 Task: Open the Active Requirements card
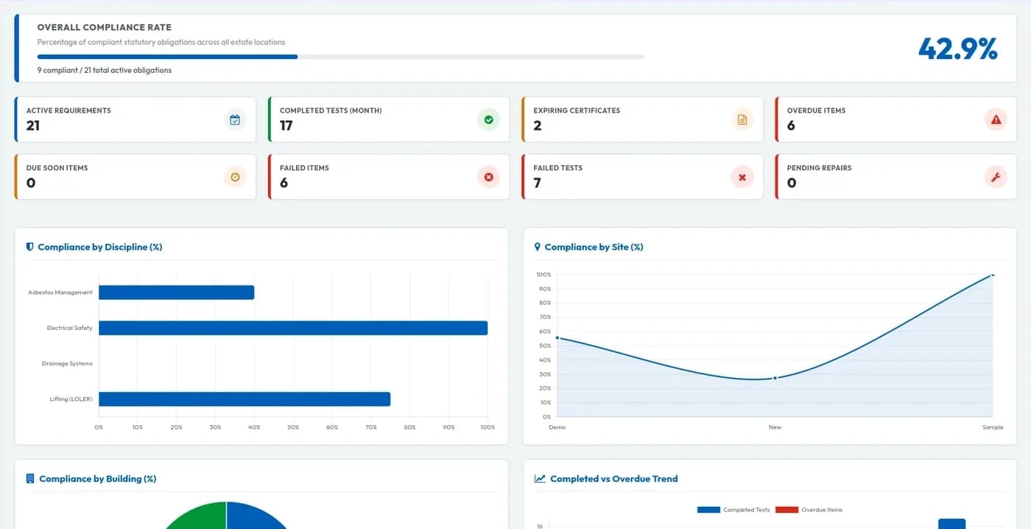pos(136,119)
